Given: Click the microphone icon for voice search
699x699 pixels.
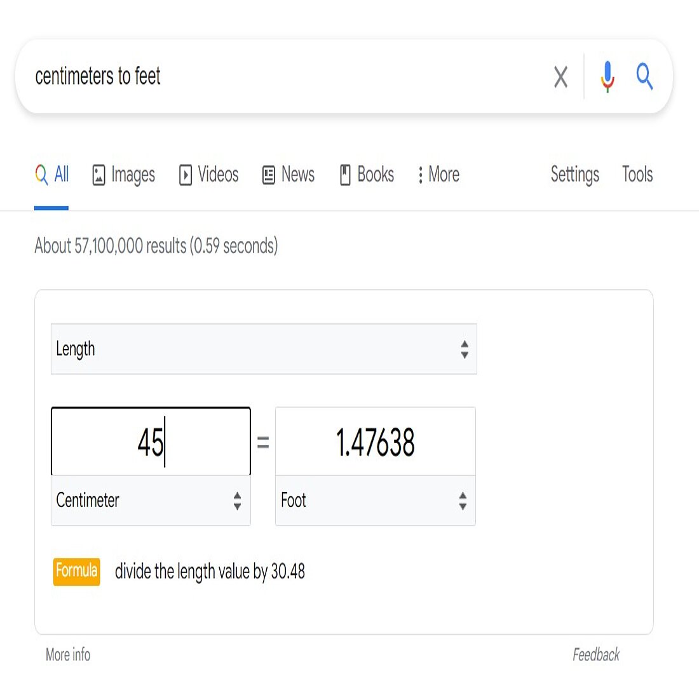Looking at the screenshot, I should click(x=607, y=78).
